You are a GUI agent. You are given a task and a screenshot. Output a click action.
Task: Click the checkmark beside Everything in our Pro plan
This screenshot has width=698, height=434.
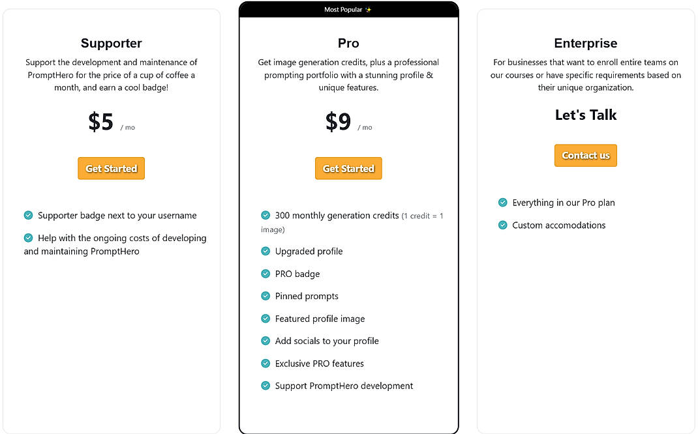(503, 203)
